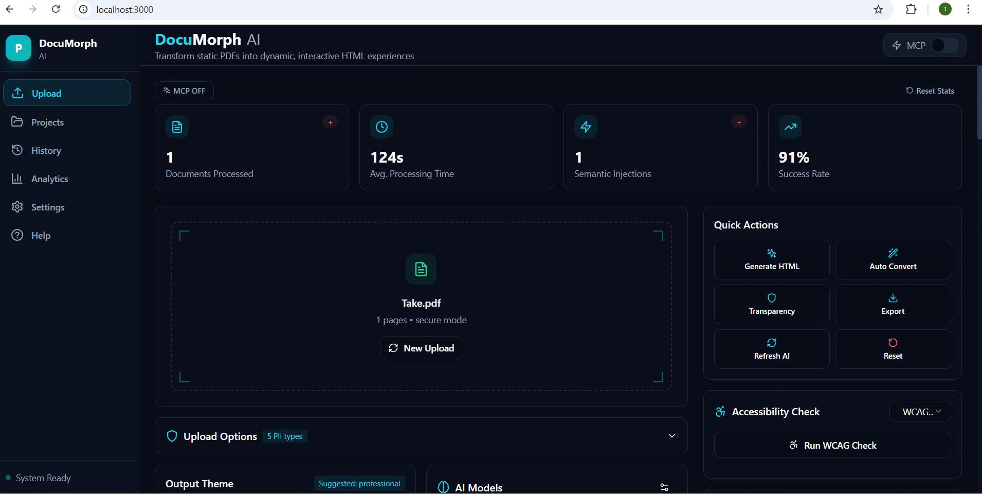Screen dimensions: 982x494
Task: Click the Success Rate trend icon
Action: coord(790,127)
